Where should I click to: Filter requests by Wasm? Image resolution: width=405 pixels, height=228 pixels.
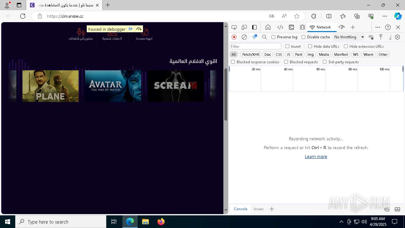click(x=368, y=54)
